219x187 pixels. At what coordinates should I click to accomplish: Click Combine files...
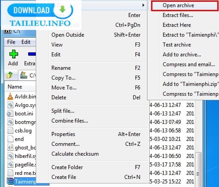click(x=70, y=121)
